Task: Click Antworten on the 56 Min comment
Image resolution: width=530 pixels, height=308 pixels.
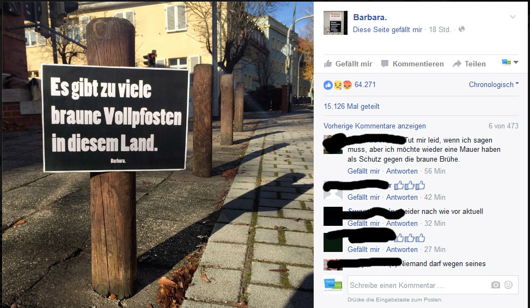Action: click(x=401, y=171)
